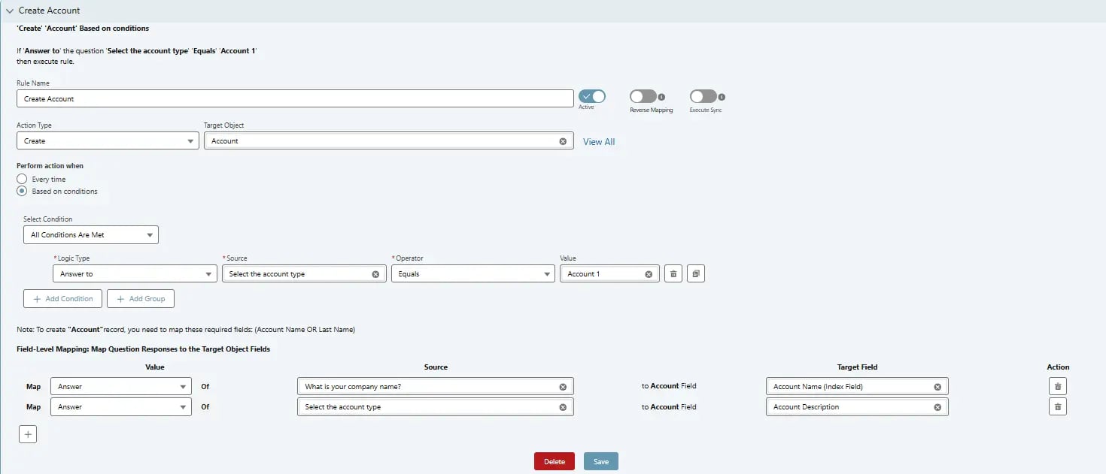Click the red Delete button

(555, 461)
